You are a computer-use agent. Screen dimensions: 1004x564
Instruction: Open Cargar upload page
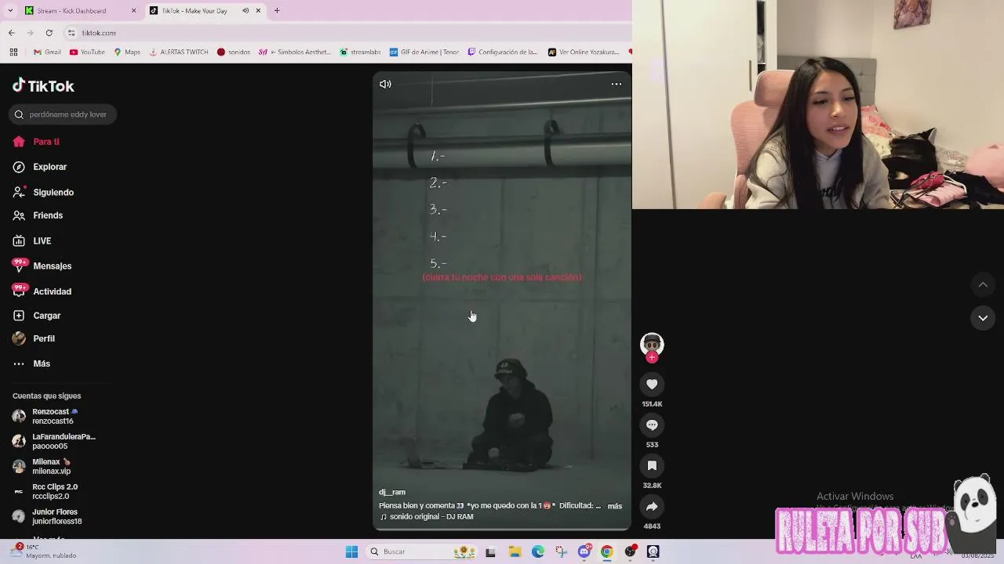click(x=37, y=316)
